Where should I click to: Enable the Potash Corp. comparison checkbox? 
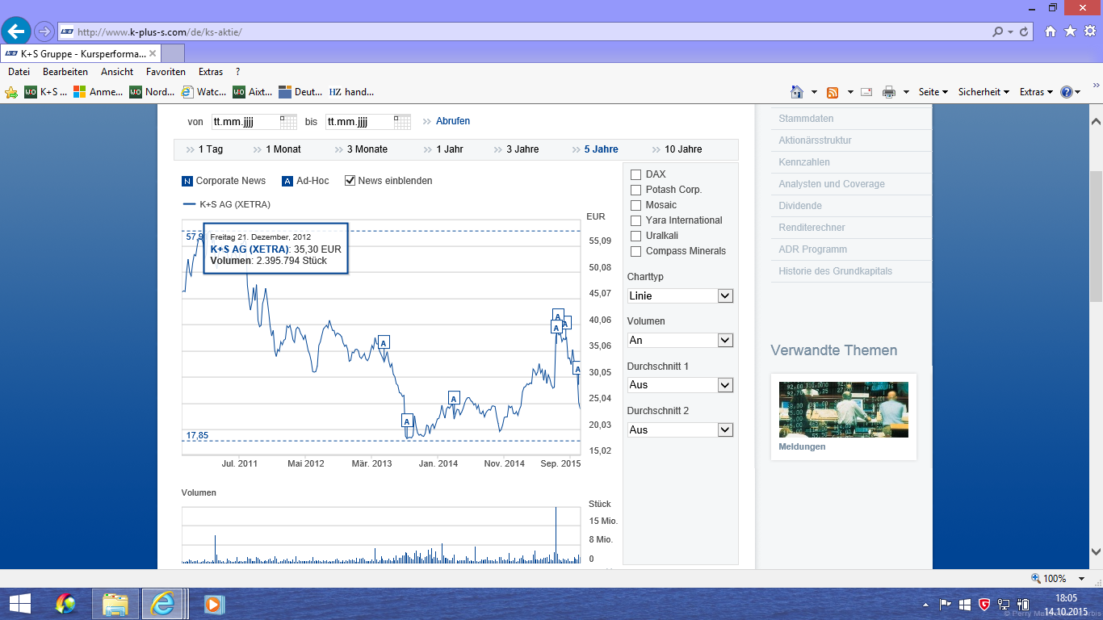(x=635, y=190)
